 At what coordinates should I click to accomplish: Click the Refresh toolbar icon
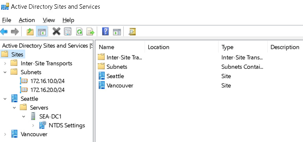[79, 31]
